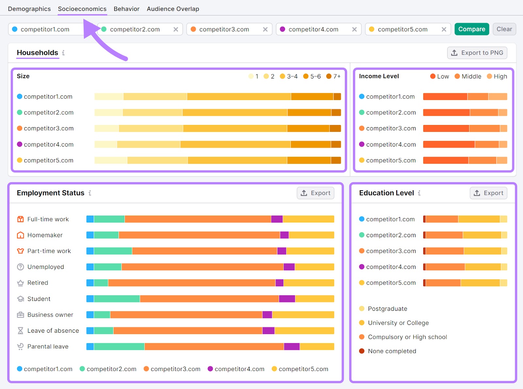This screenshot has height=389, width=523.
Task: Click the Leave of absence hourglass icon
Action: pyautogui.click(x=20, y=330)
